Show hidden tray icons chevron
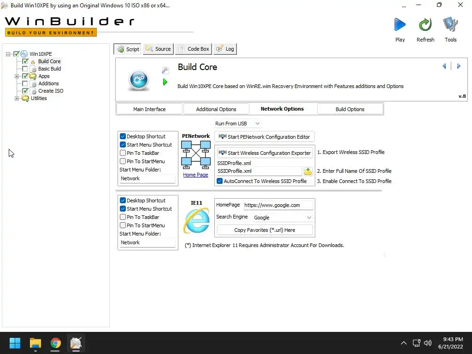This screenshot has width=472, height=354. tap(404, 343)
